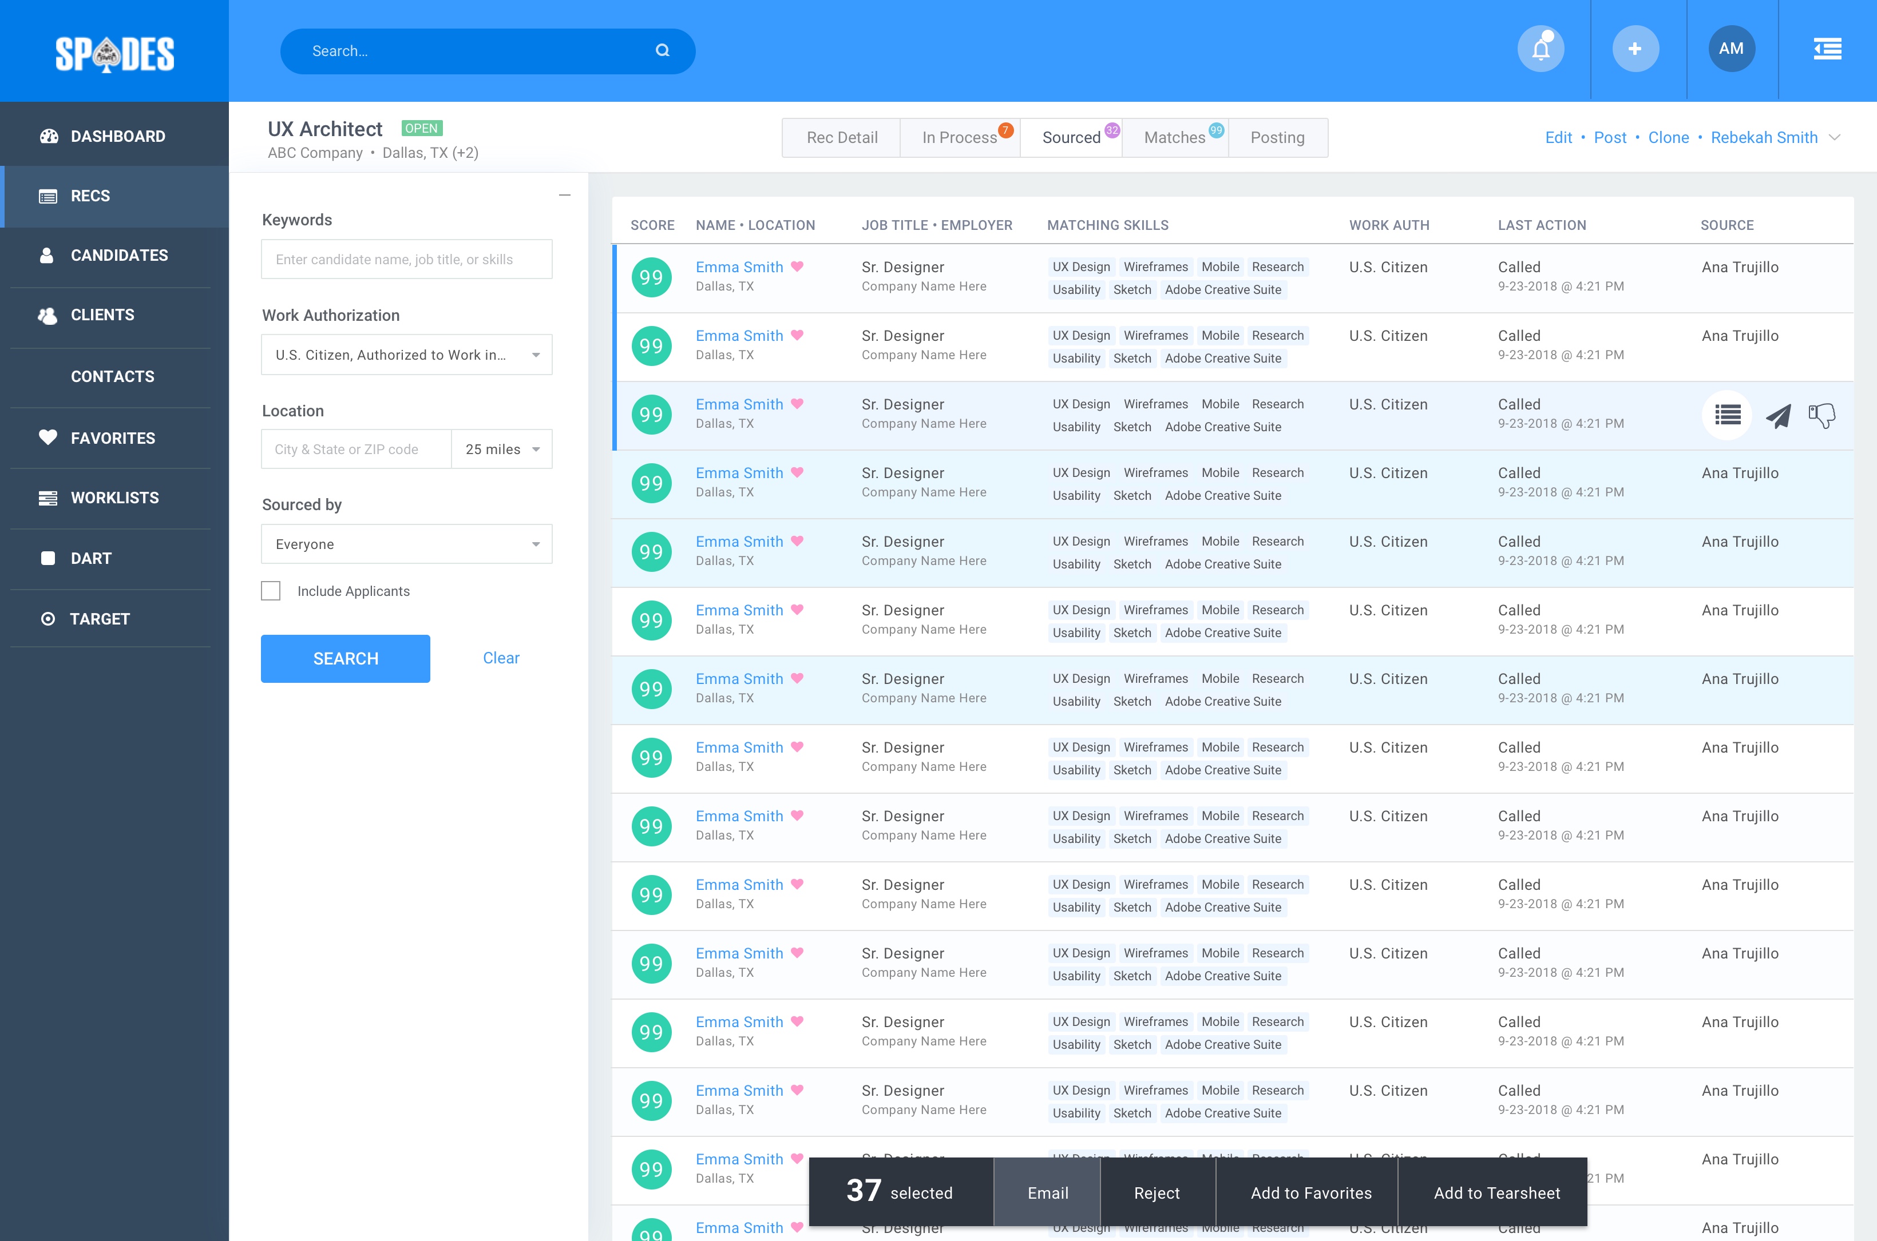
Task: Open the notifications bell icon
Action: pyautogui.click(x=1541, y=50)
